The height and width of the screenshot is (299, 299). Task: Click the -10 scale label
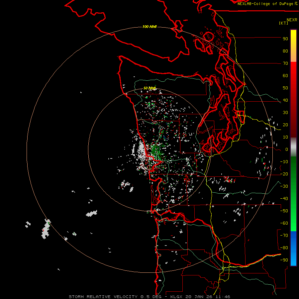point(284,162)
